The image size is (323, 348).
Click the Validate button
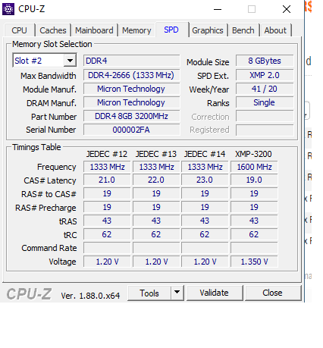(215, 293)
